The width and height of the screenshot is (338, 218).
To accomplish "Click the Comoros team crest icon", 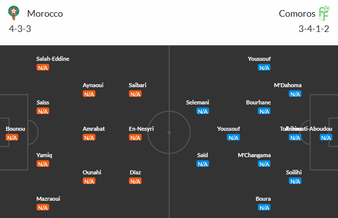I will click(324, 13).
